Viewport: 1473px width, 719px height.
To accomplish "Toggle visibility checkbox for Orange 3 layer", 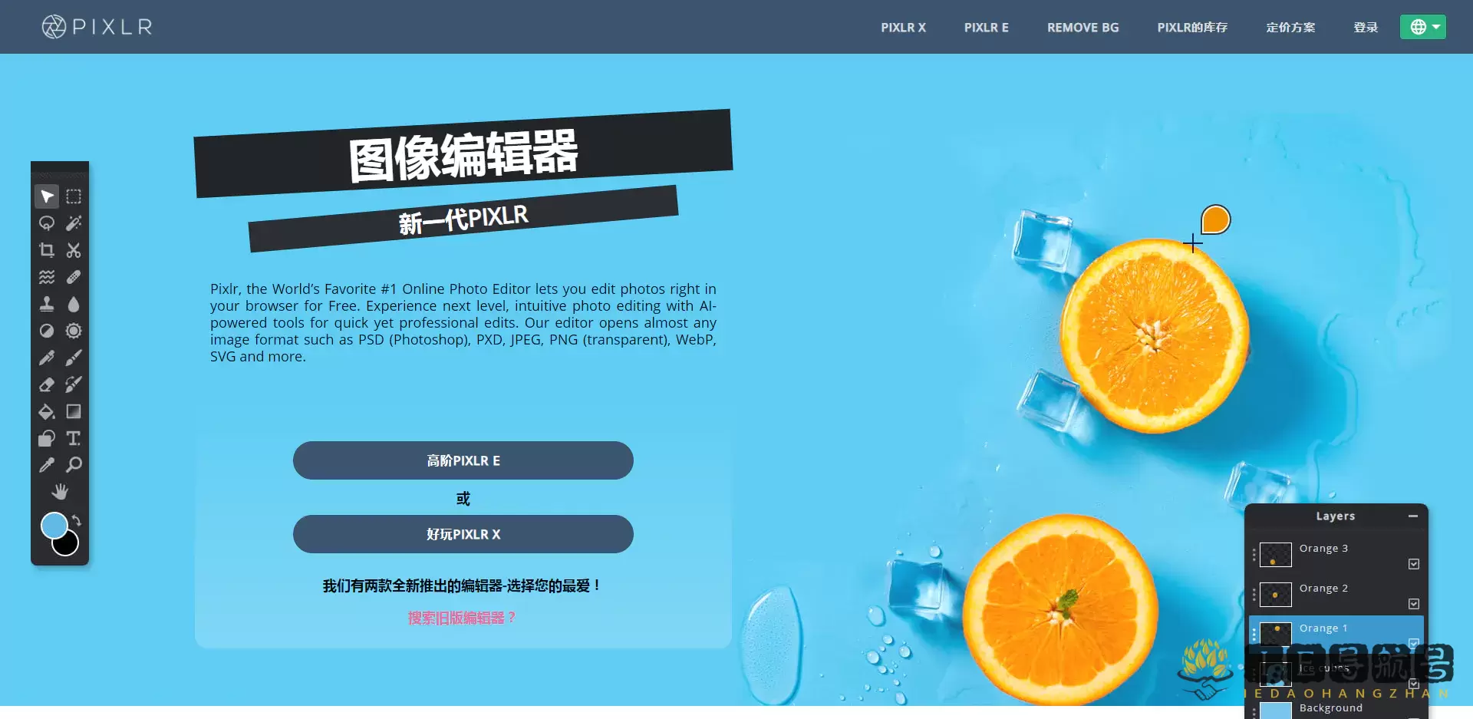I will coord(1414,564).
